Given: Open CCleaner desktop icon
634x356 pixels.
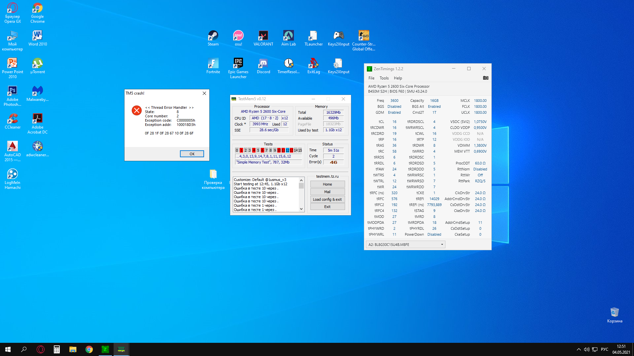Looking at the screenshot, I should point(13,121).
